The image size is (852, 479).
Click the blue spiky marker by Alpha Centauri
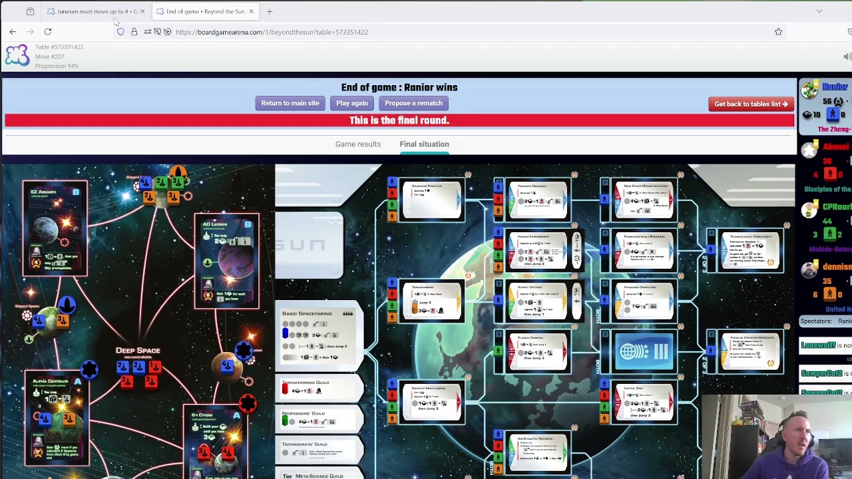(x=89, y=369)
